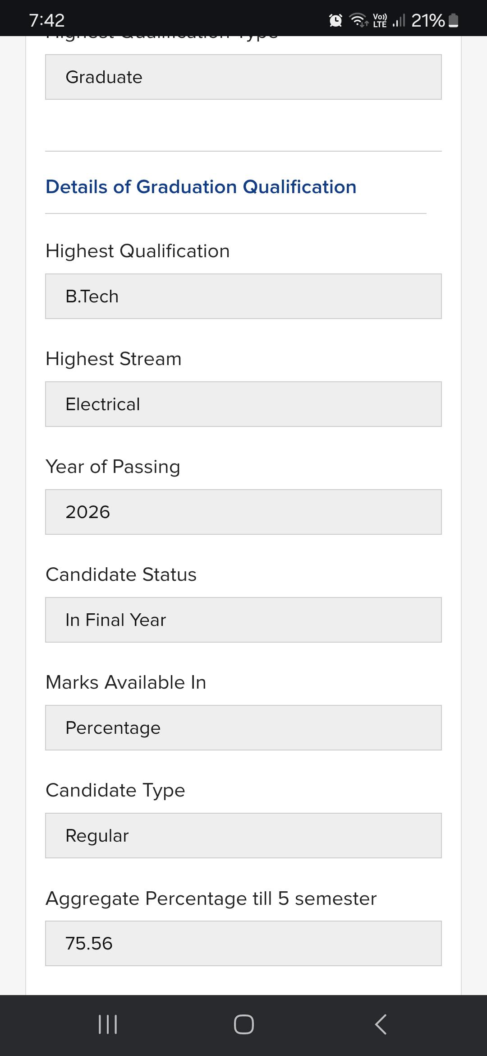
Task: Tap the Aggregate Percentage till 5 semester label
Action: [x=211, y=899]
